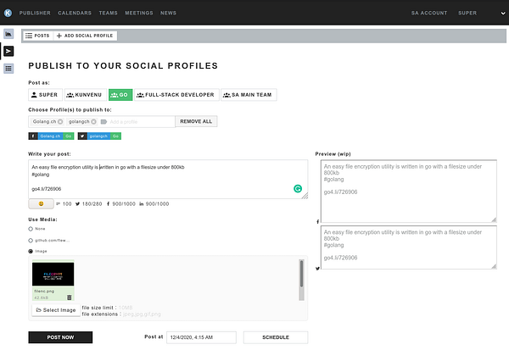Remove the golangch profile chip
This screenshot has width=509, height=350.
coord(93,122)
